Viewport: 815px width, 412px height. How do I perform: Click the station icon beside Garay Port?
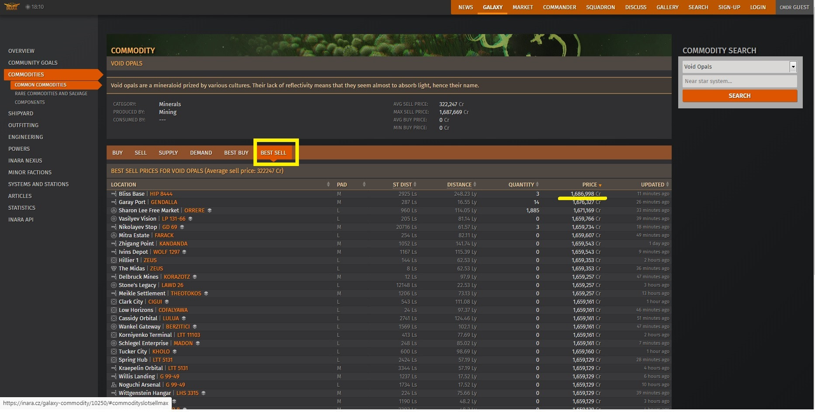tap(114, 202)
